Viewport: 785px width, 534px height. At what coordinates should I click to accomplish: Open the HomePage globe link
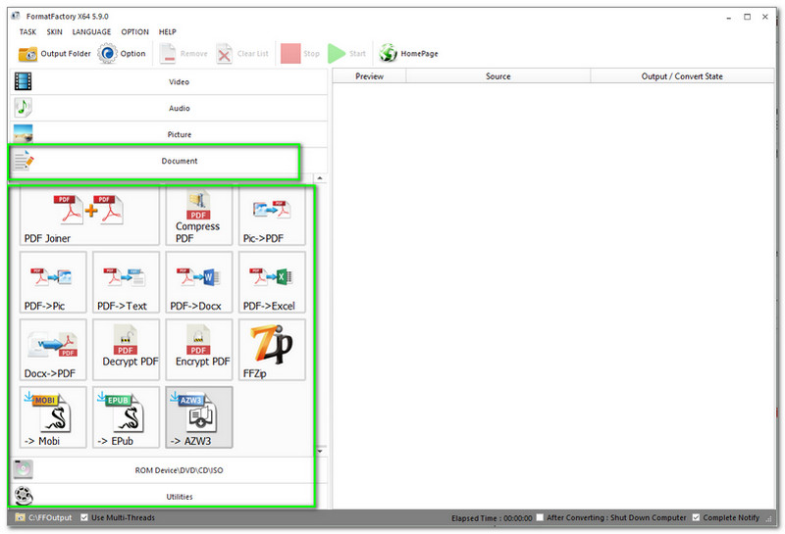pos(408,54)
